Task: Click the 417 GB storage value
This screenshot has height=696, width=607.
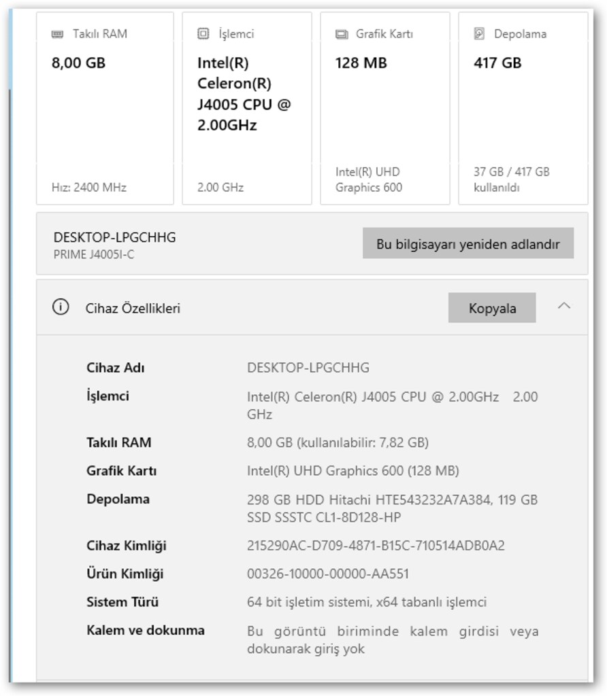Action: point(497,63)
